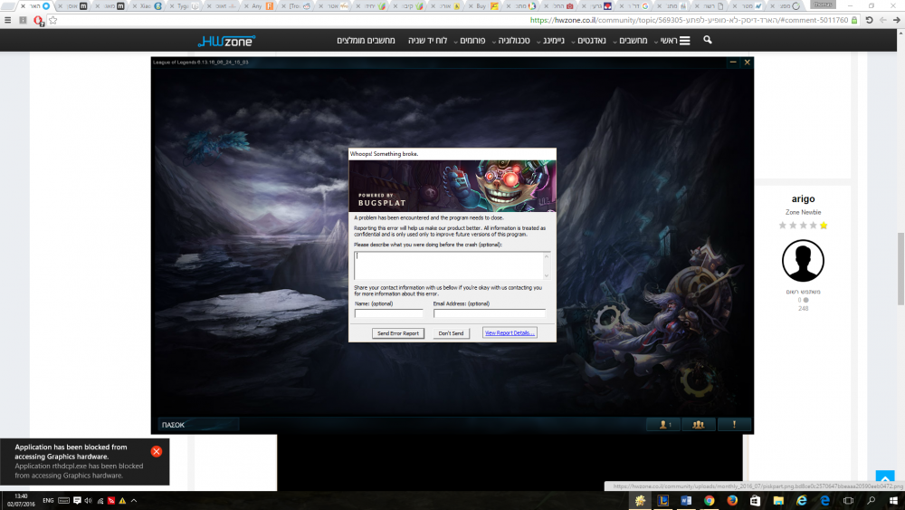Click the League single-person icon in the bottom bar
The width and height of the screenshot is (905, 510).
pos(663,425)
